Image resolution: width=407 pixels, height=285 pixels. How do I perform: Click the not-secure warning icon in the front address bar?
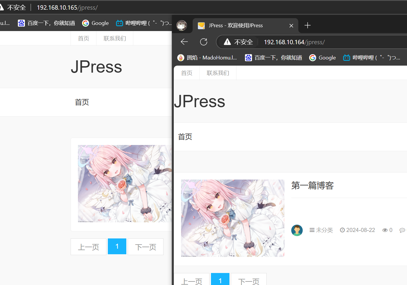pos(227,42)
